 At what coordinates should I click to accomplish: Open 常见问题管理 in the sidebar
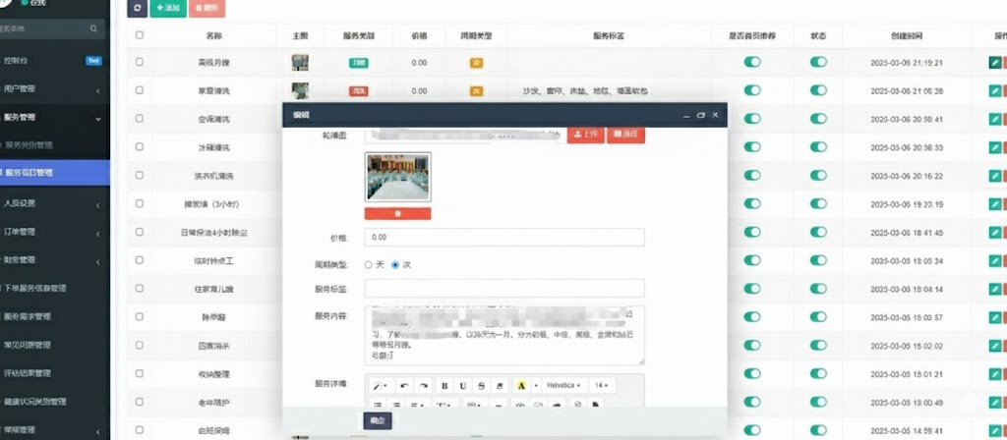[41, 345]
